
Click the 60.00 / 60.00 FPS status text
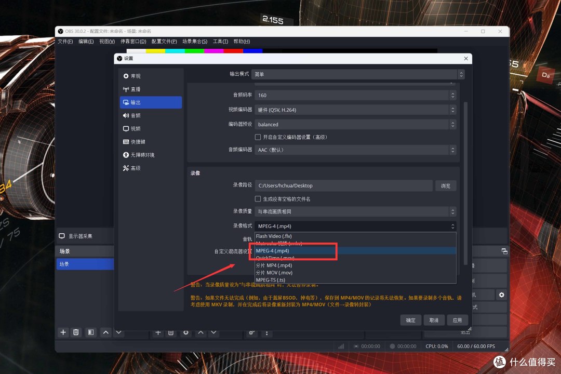tap(476, 346)
